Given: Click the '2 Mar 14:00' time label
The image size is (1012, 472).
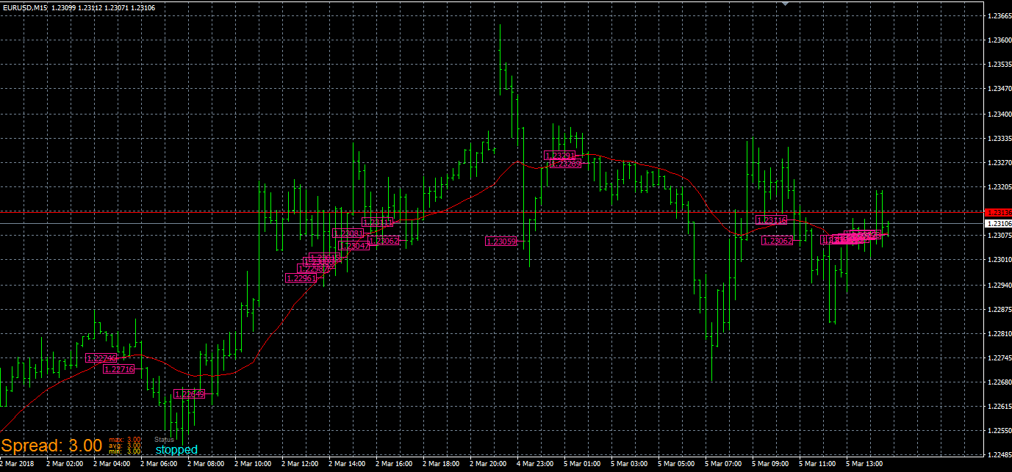Looking at the screenshot, I should point(347,464).
